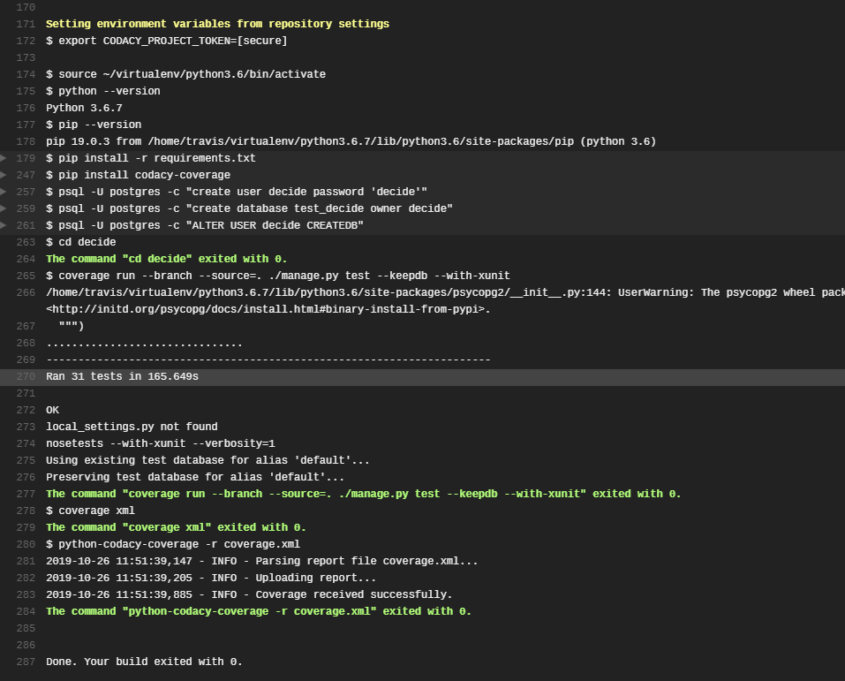
Task: Select line number 270
Action: [26, 376]
